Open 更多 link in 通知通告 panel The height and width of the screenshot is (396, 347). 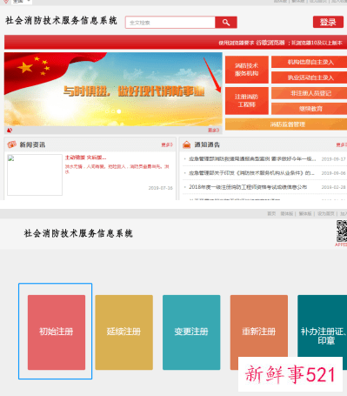pyautogui.click(x=341, y=144)
